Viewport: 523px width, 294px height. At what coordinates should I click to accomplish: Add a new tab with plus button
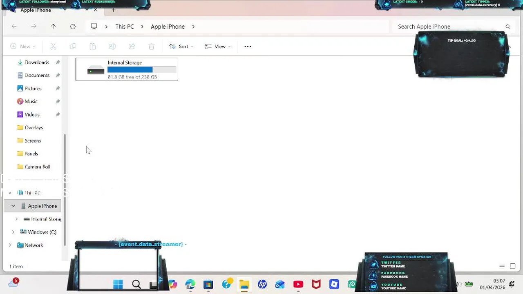click(x=114, y=10)
